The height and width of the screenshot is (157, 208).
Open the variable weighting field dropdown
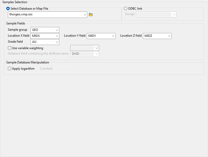(x=85, y=48)
